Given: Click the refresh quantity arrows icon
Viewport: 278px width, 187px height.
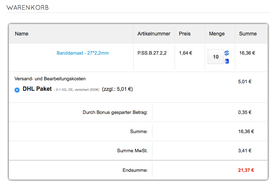Looking at the screenshot, I should point(227,53).
